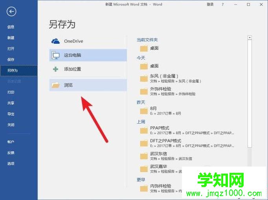The width and height of the screenshot is (268, 200).
Task: Click the scrollbar up arrow
Action: tap(250, 37)
